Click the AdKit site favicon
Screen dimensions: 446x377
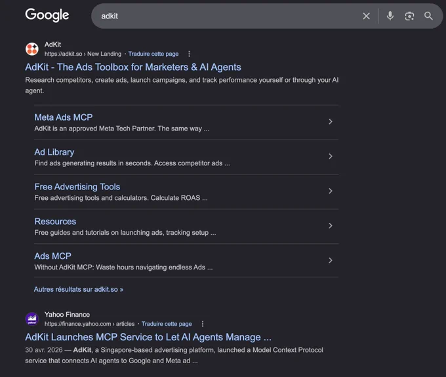[32, 49]
